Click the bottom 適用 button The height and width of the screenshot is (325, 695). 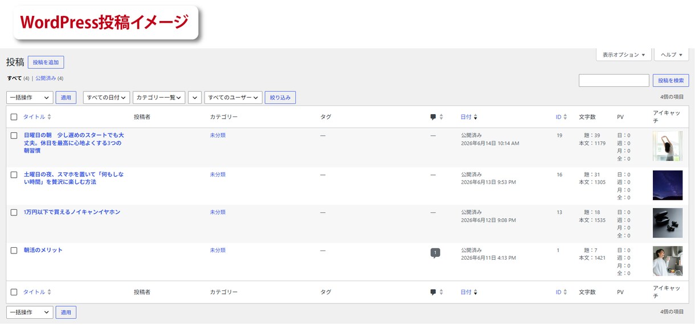pos(66,312)
